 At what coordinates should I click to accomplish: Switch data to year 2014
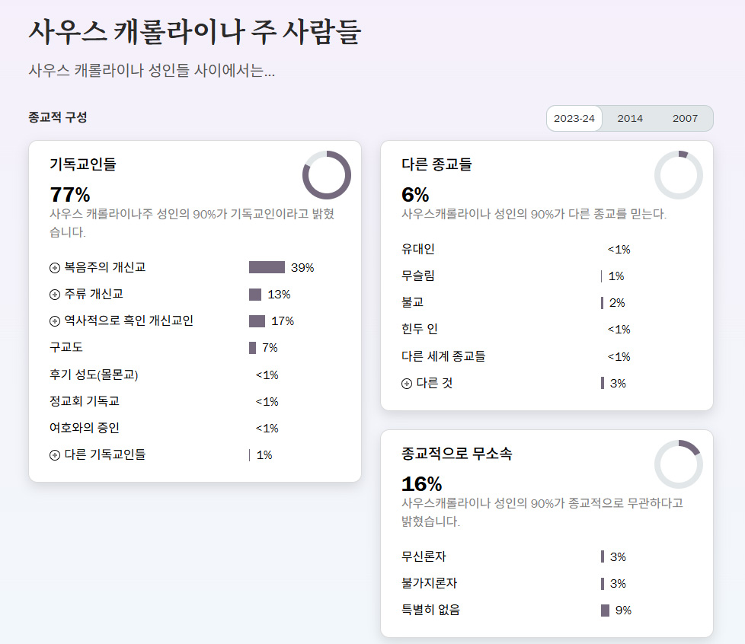(x=630, y=119)
